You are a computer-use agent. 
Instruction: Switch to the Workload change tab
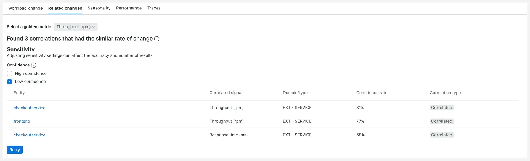click(25, 8)
